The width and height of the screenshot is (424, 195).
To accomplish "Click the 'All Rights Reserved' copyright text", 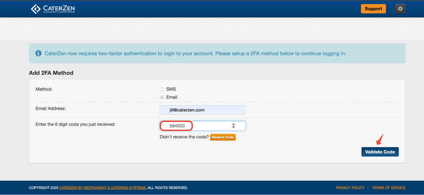I will click(167, 188).
